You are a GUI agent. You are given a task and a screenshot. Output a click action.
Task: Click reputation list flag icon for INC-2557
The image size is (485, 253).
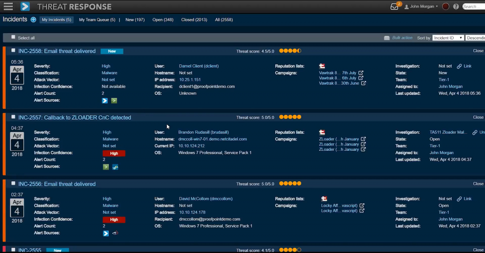[x=322, y=132]
